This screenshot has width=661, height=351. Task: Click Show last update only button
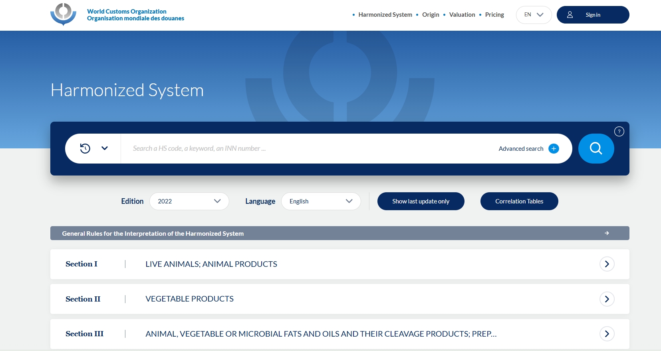[x=421, y=201]
